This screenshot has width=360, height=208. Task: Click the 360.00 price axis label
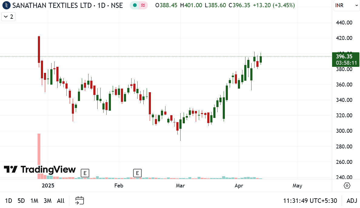click(x=344, y=85)
